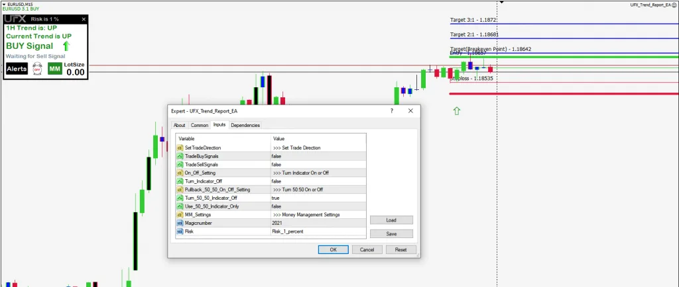Open the chart symbol dropdown arrow near EURUSD,M15
The image size is (679, 287).
[x=4, y=4]
